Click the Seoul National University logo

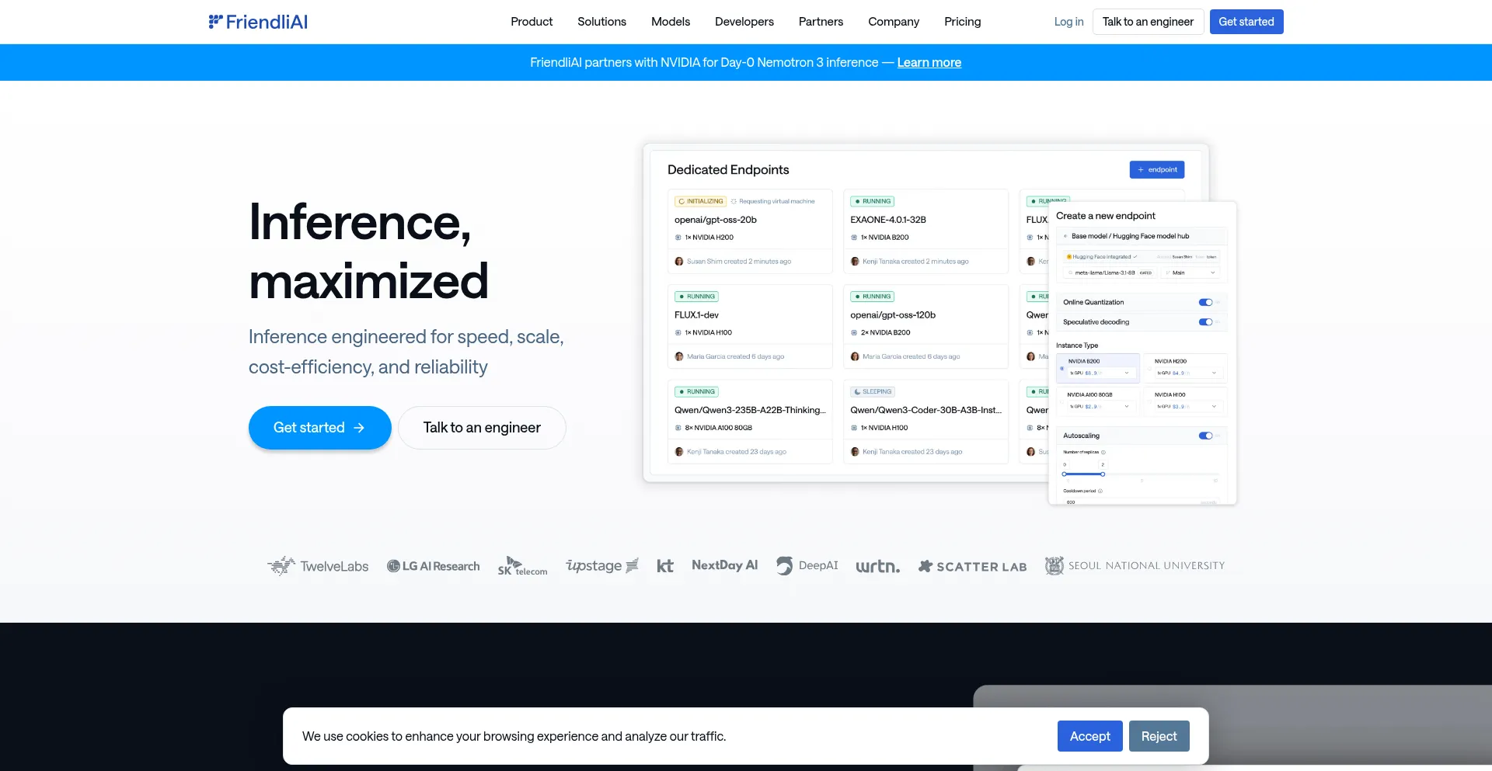pos(1134,565)
